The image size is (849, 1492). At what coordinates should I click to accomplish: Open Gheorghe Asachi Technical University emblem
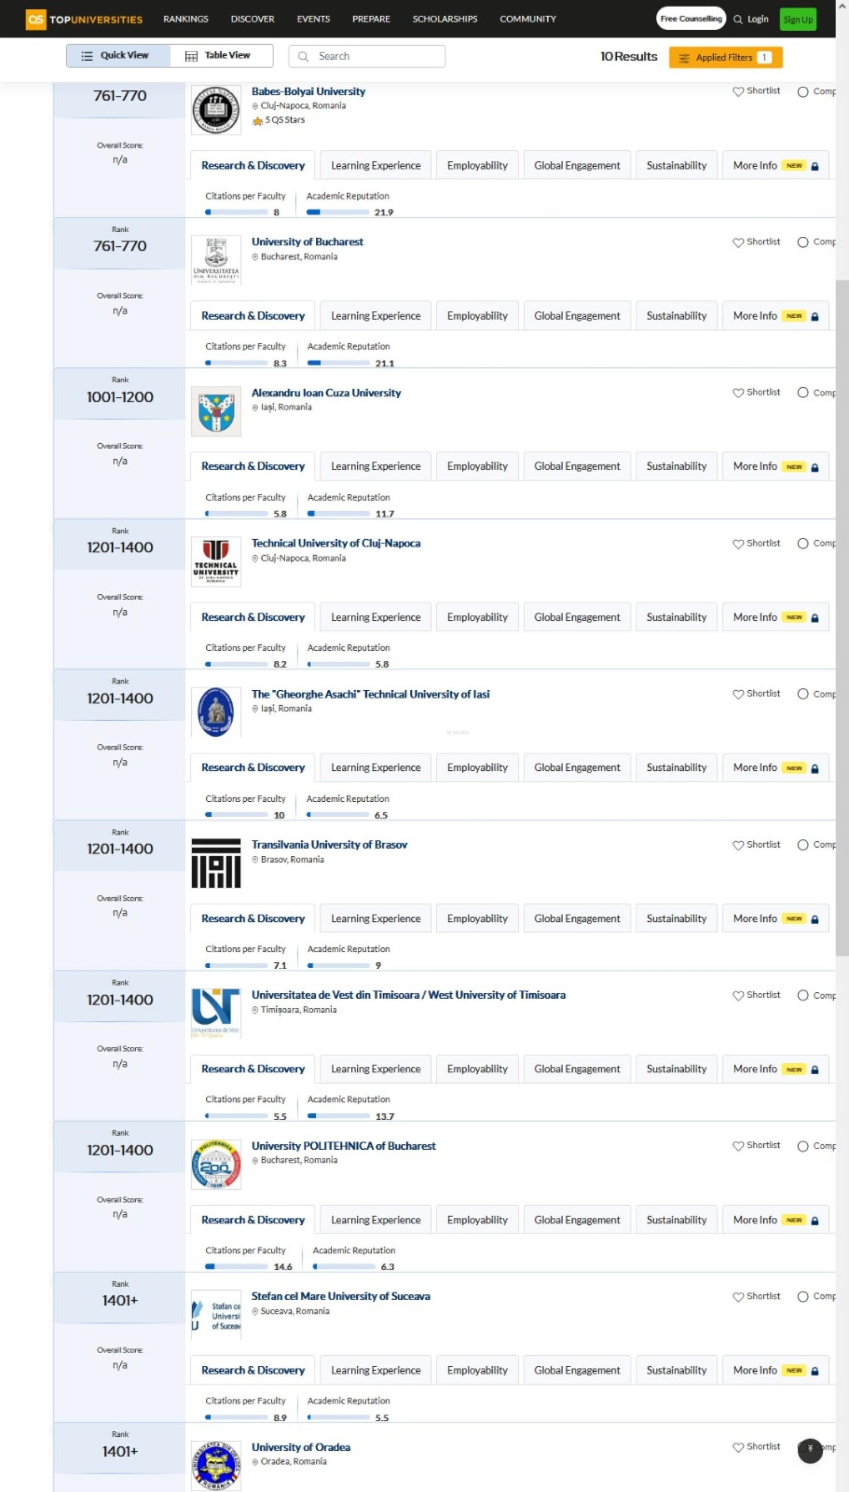point(216,712)
